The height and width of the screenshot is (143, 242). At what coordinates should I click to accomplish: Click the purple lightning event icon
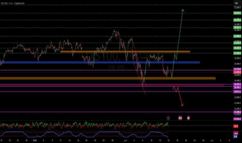[168, 118]
